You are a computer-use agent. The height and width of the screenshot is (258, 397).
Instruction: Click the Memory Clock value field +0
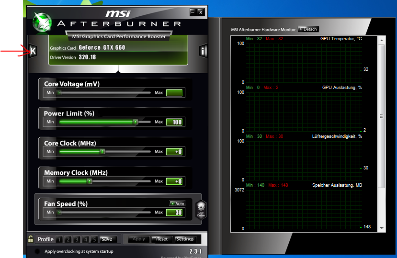(174, 181)
